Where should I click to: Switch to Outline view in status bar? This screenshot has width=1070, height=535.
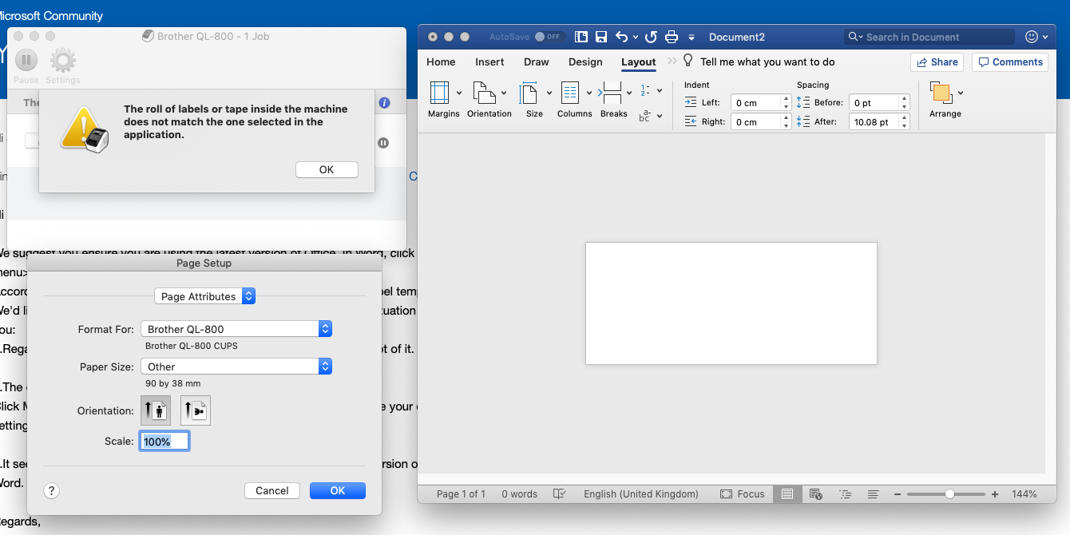(x=846, y=494)
